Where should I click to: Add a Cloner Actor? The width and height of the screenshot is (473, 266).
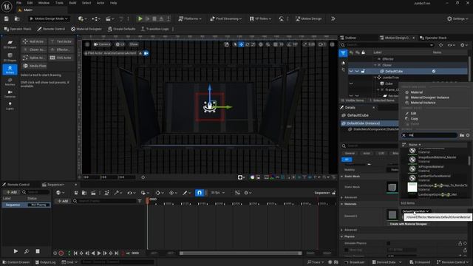(x=34, y=50)
